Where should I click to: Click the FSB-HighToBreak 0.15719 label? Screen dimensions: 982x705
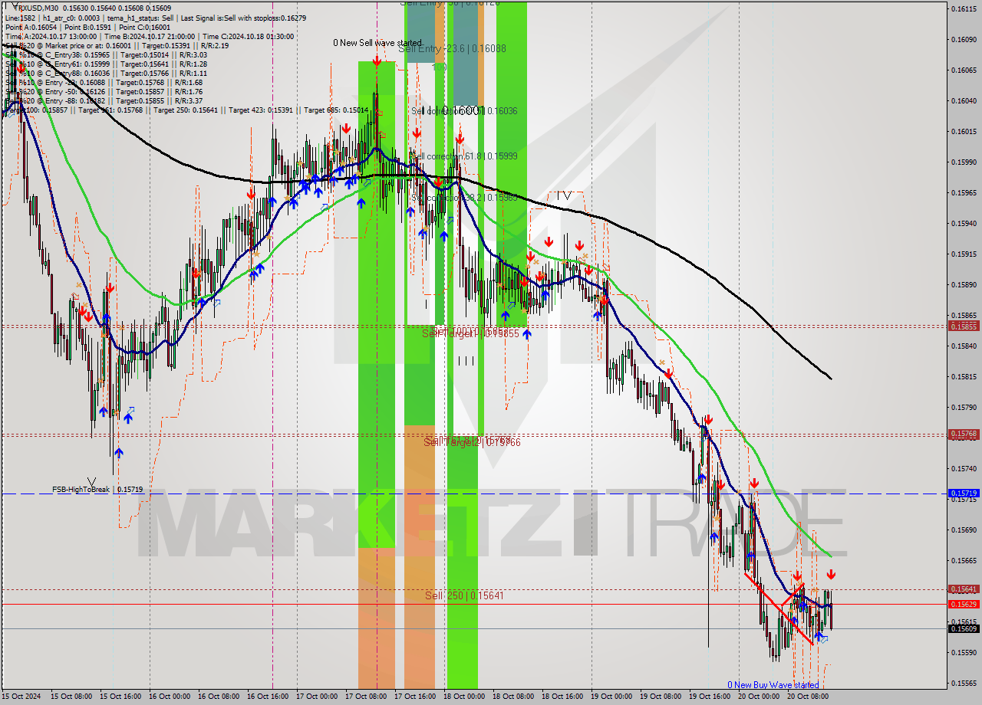pyautogui.click(x=97, y=489)
